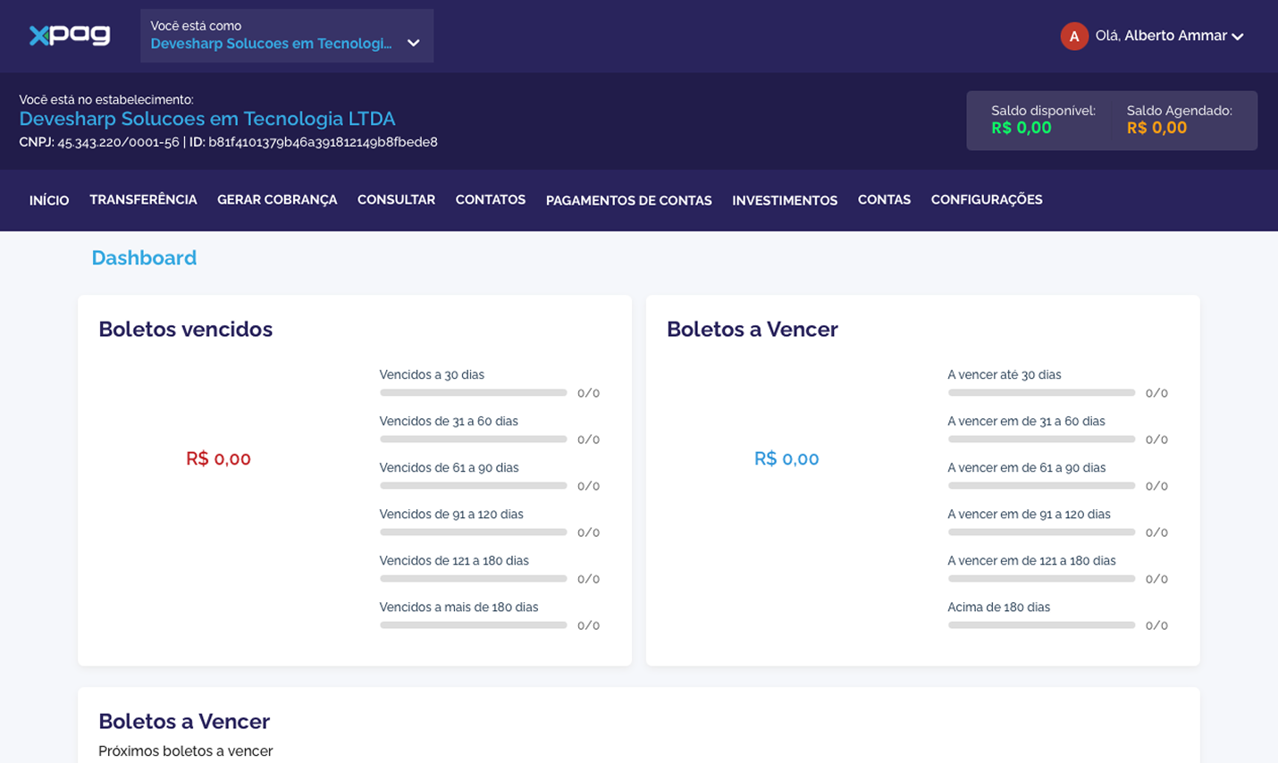
Task: Click the Devesharp Solucoes em Tecnologia LTDA title
Action: pos(207,119)
